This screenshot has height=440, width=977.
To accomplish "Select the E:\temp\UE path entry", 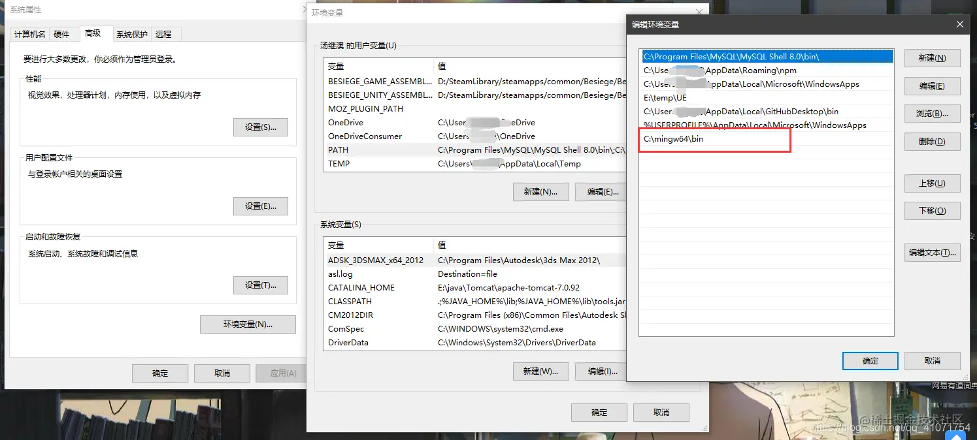I will coord(767,98).
